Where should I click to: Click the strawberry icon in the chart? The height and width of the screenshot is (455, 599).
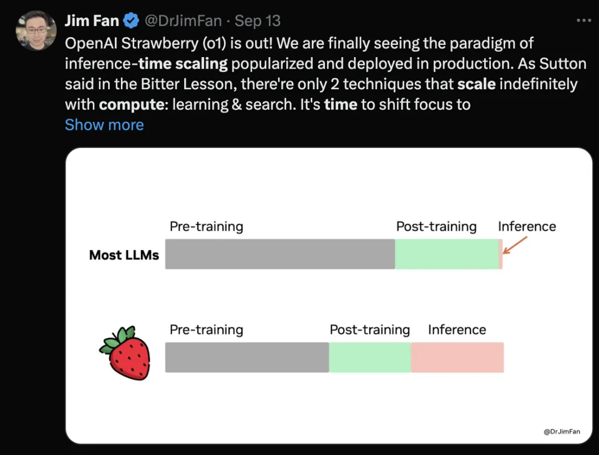(125, 353)
